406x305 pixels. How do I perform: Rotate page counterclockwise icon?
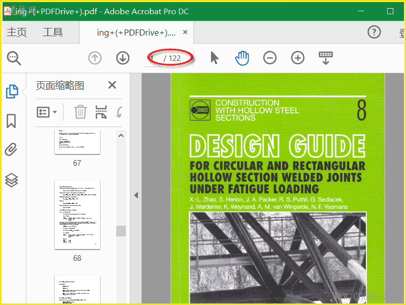pos(119,112)
